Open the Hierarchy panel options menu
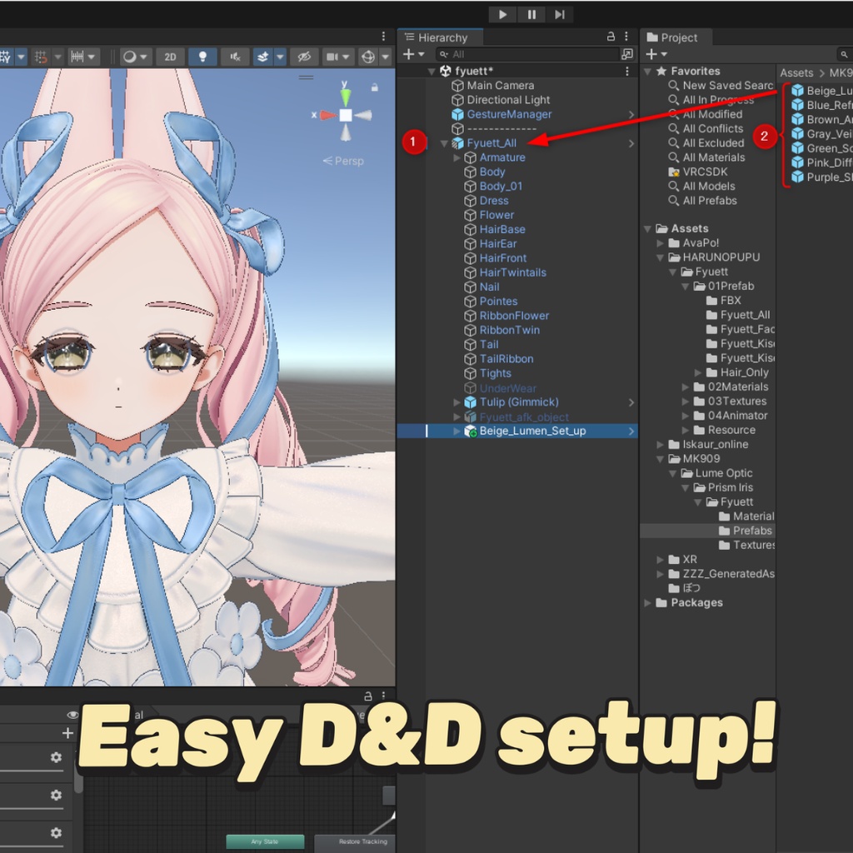Screen dimensions: 853x853 (x=626, y=37)
